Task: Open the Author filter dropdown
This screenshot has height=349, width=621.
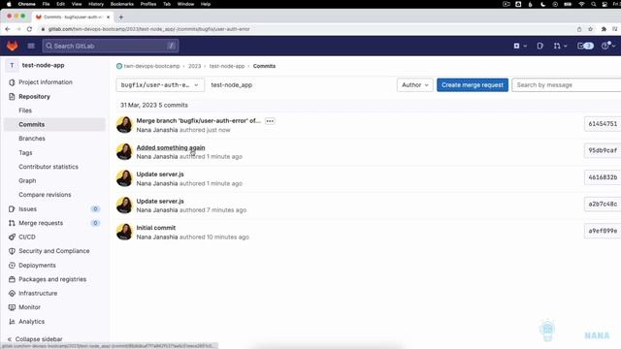Action: (414, 85)
